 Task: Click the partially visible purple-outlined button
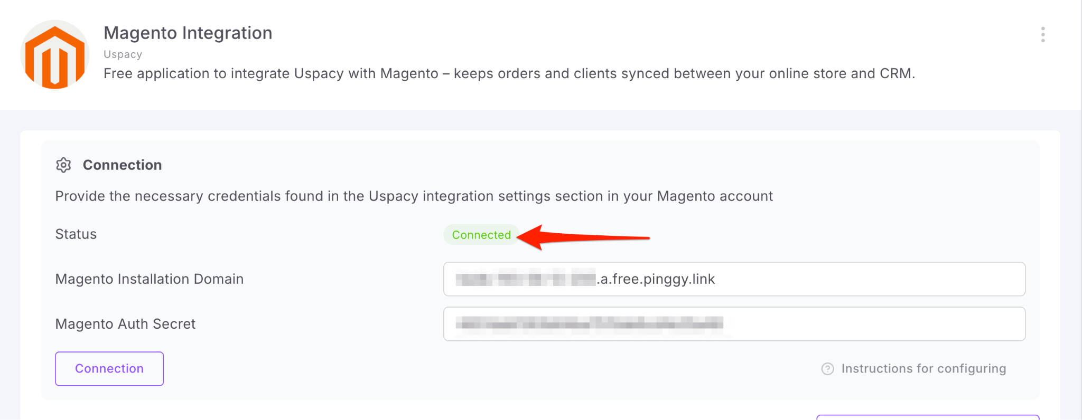927,417
